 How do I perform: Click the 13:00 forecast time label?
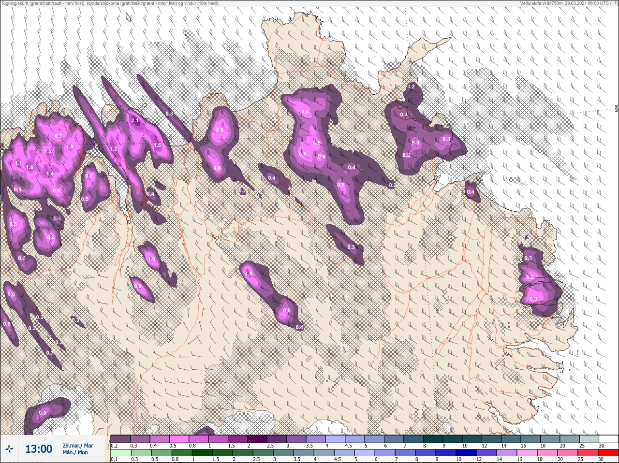tap(39, 449)
